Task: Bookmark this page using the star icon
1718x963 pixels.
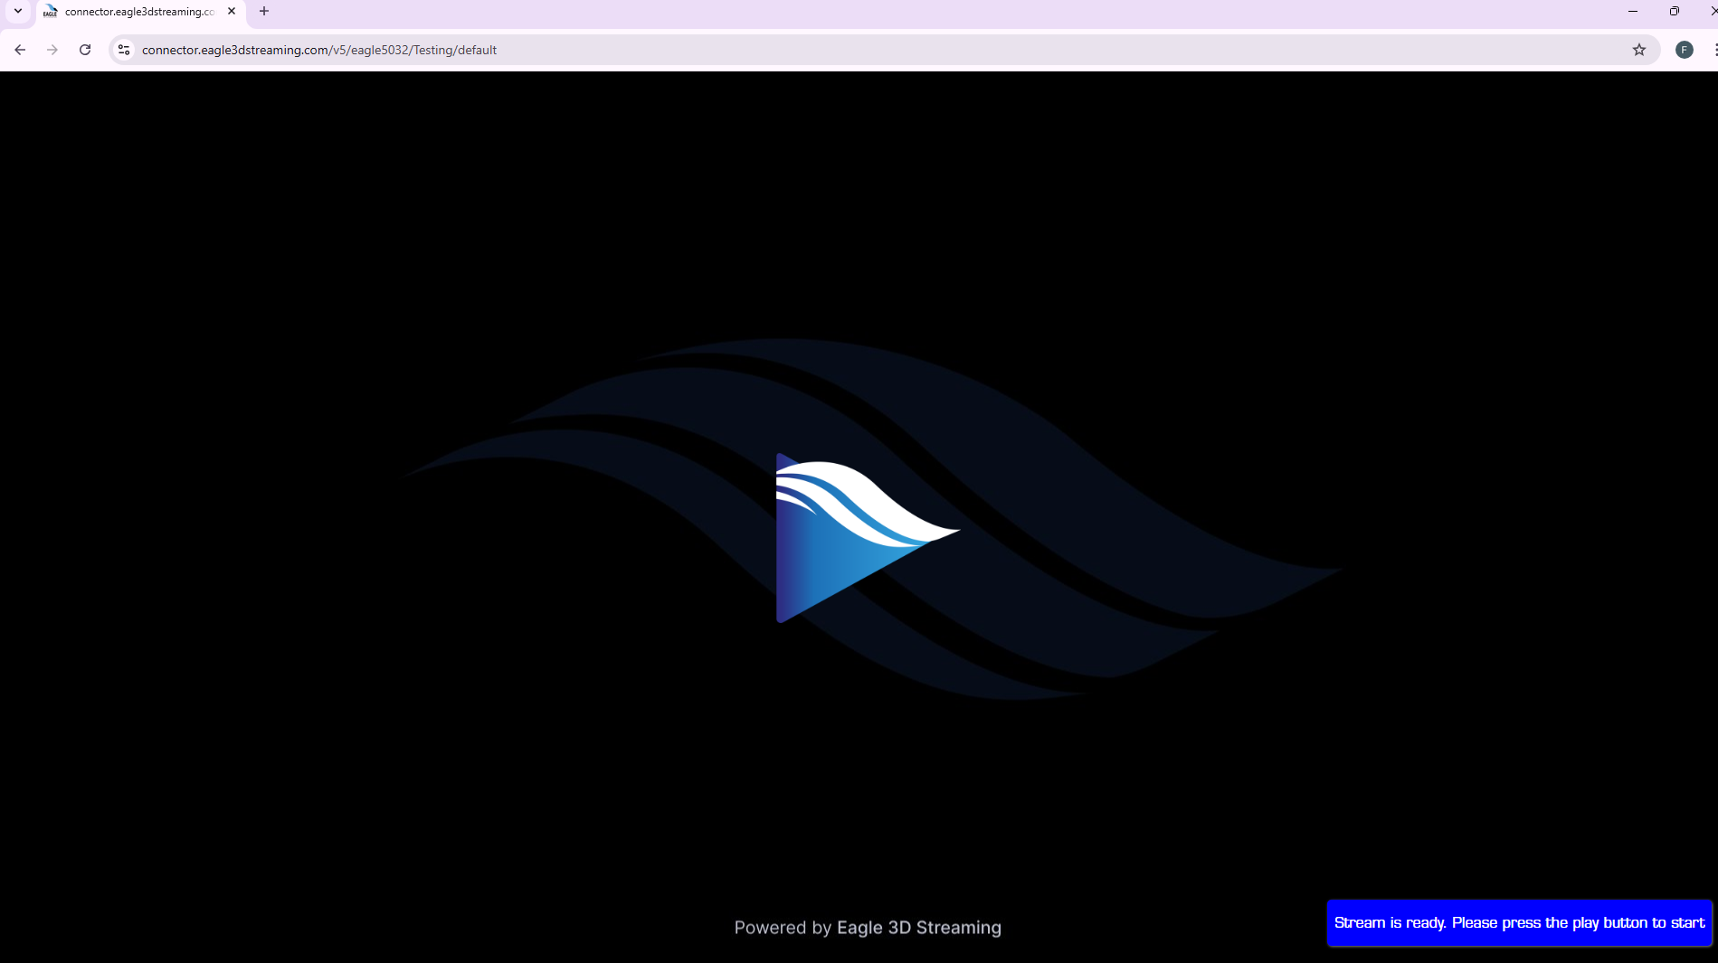Action: pyautogui.click(x=1638, y=50)
